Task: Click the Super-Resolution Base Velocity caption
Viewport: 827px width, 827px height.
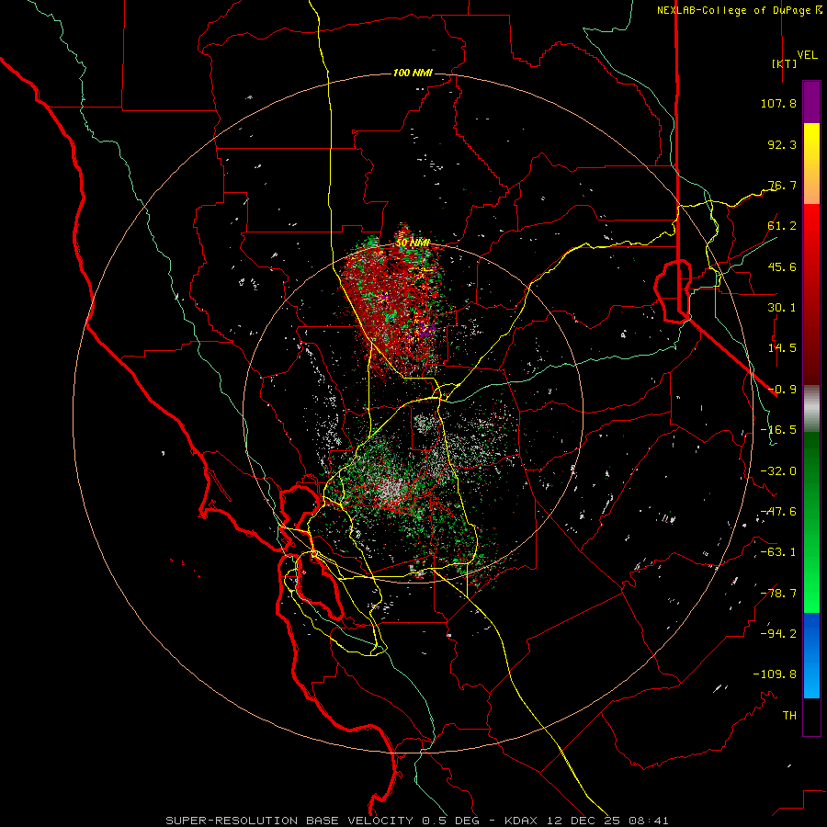Action: [417, 821]
